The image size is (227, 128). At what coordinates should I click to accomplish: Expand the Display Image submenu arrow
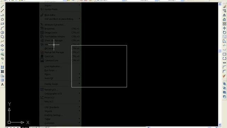79,84
